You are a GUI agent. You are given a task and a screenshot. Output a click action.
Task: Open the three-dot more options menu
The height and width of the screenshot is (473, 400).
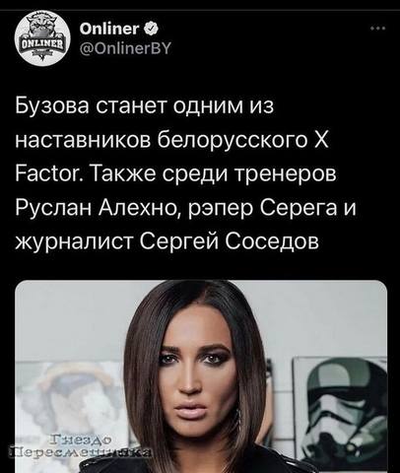coord(376,29)
